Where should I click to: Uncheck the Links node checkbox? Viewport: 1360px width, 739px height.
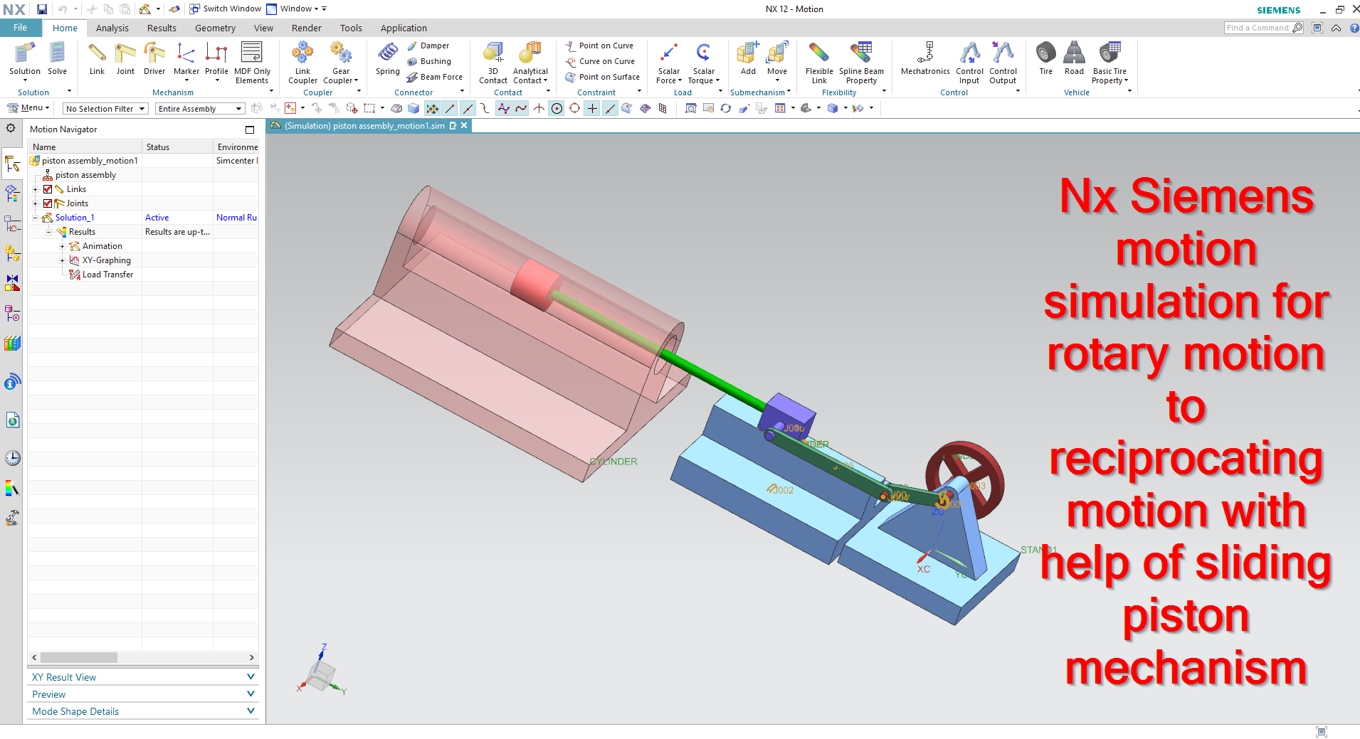[47, 189]
